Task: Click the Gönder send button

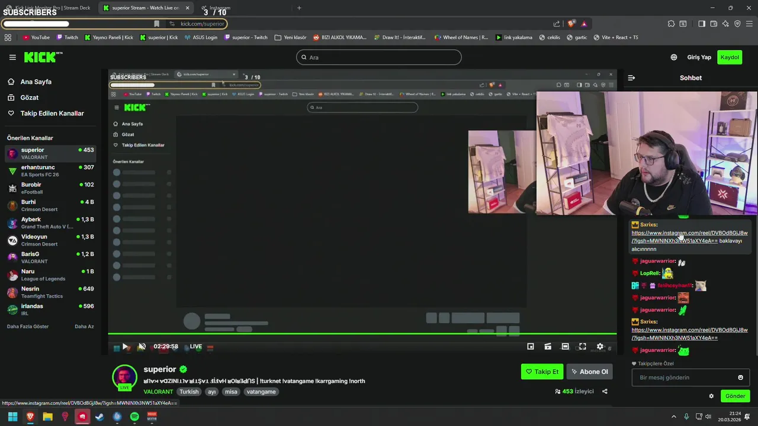Action: coord(735,396)
